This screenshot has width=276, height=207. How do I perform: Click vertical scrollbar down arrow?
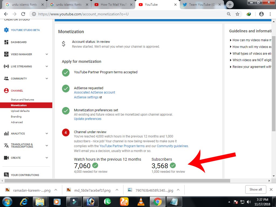click(x=274, y=176)
